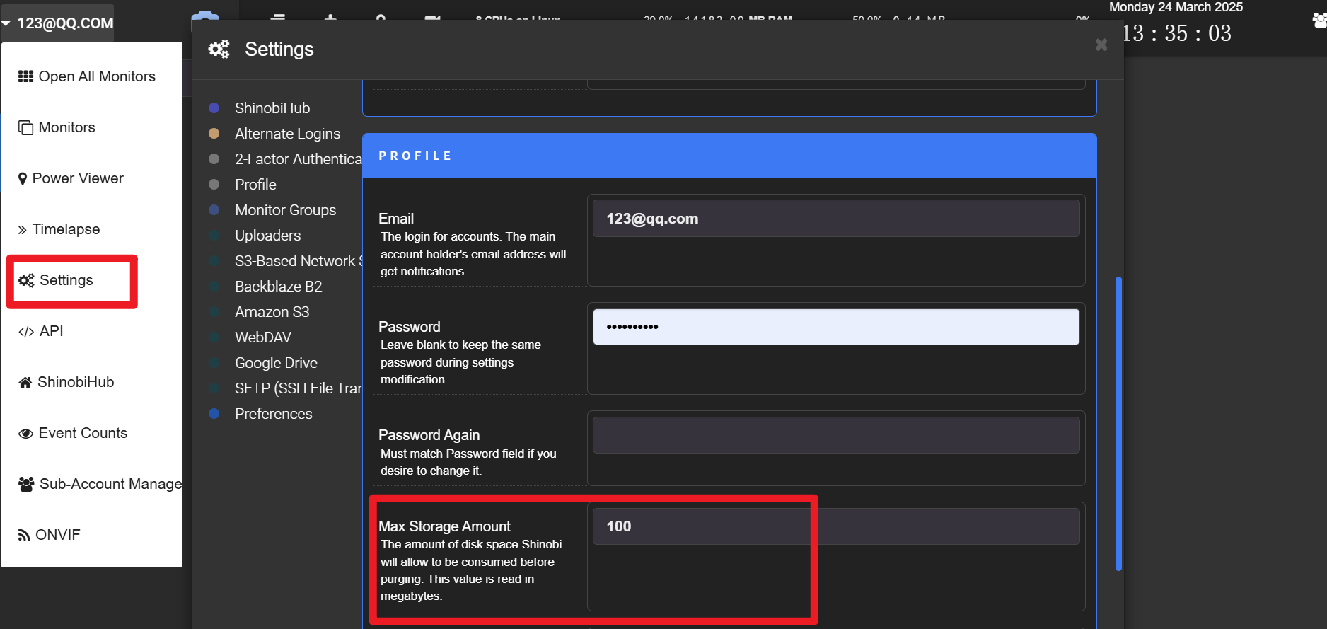The height and width of the screenshot is (629, 1327).
Task: Click the Email input field
Action: (836, 219)
